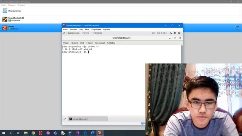Open Microsoft Teams from taskbar
This screenshot has height=136, width=242.
click(x=56, y=133)
